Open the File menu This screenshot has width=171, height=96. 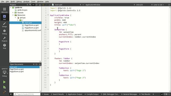(x=2, y=2)
